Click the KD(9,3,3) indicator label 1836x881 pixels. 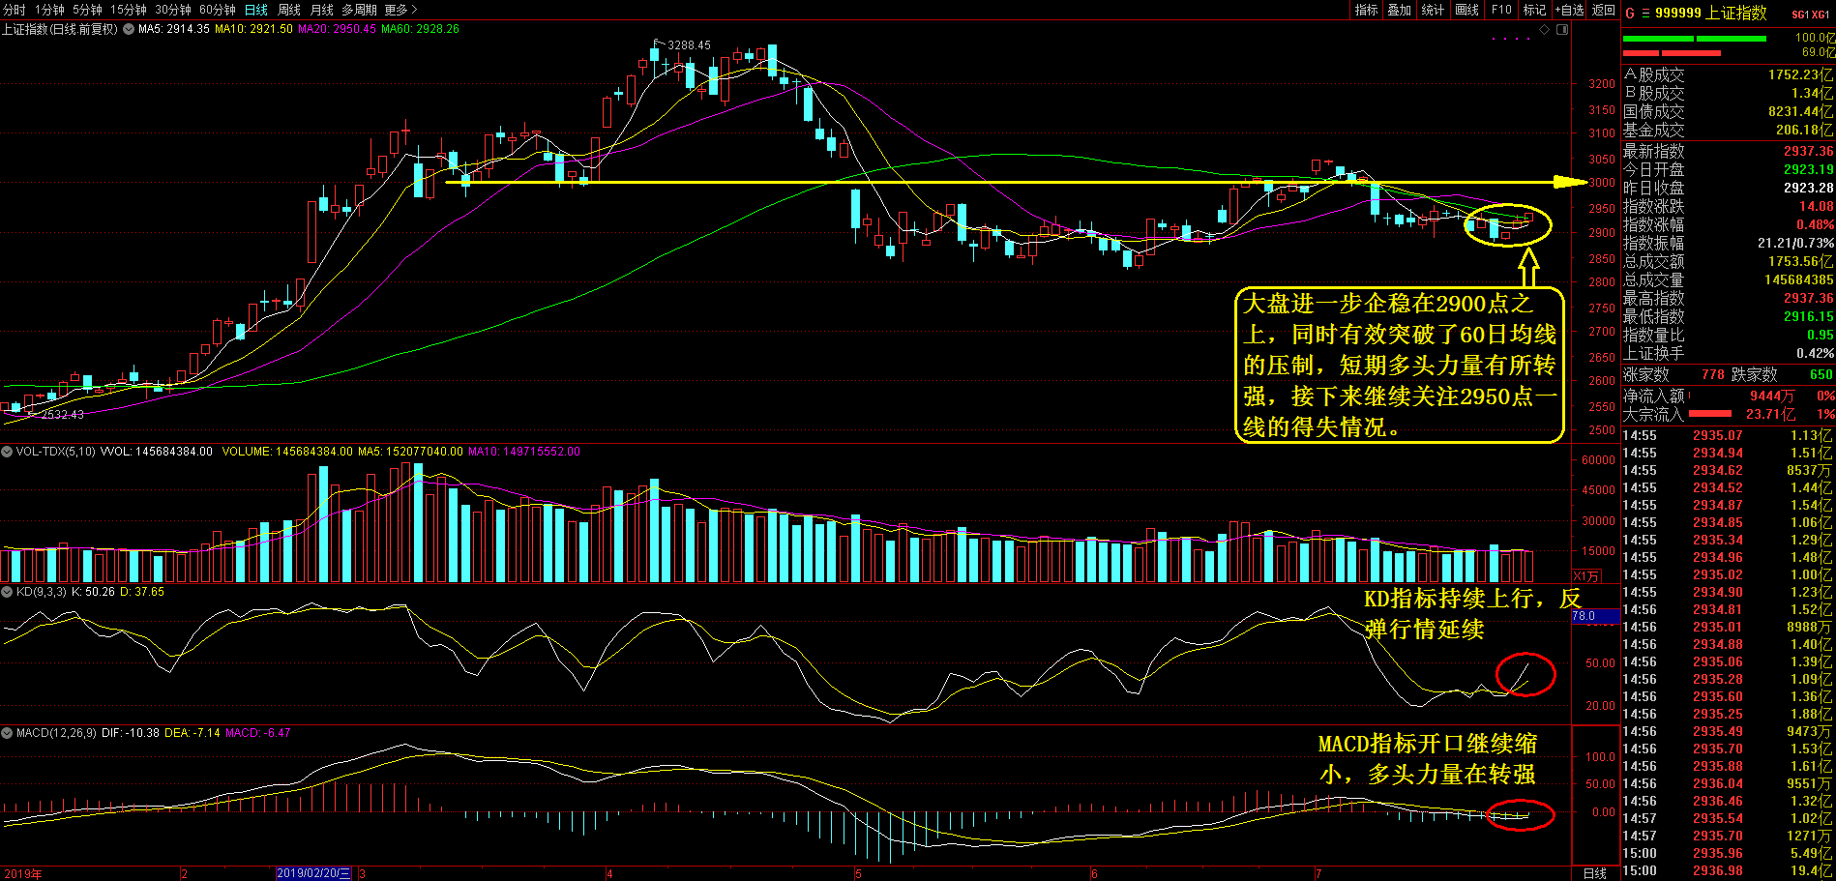(41, 592)
